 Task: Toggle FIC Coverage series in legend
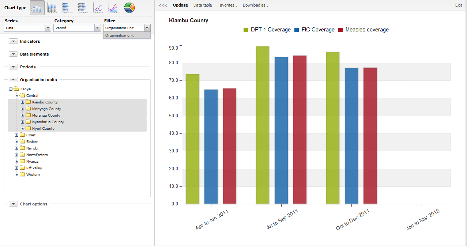[x=314, y=30]
